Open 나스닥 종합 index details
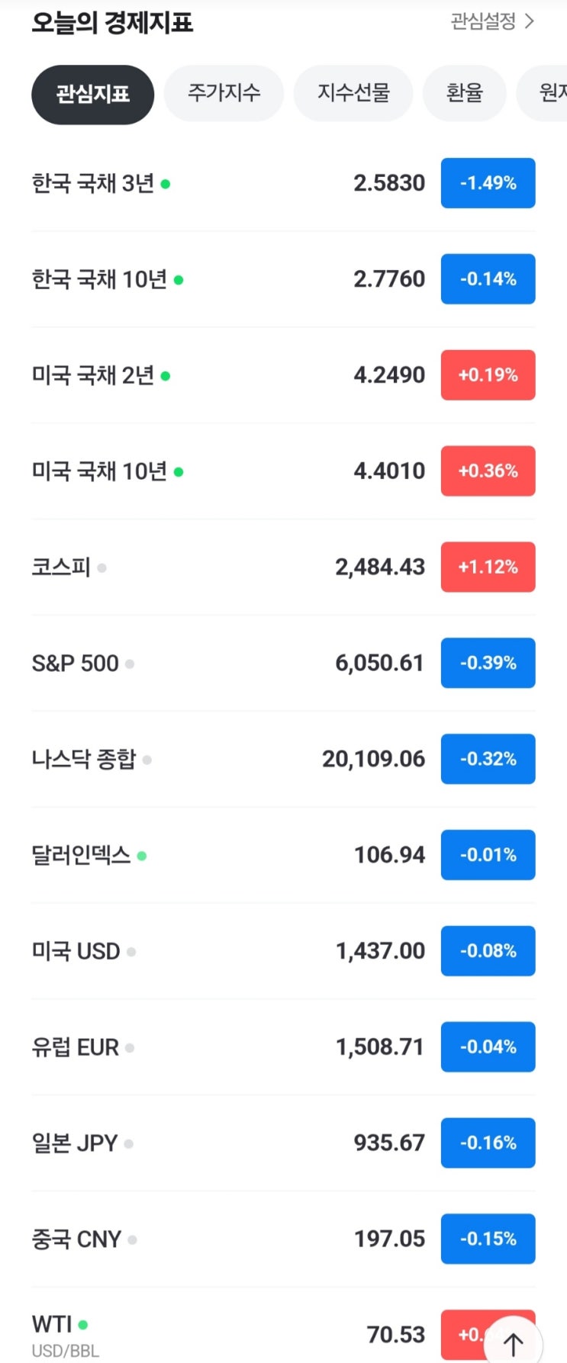Image resolution: width=567 pixels, height=1363 pixels. tap(229, 759)
